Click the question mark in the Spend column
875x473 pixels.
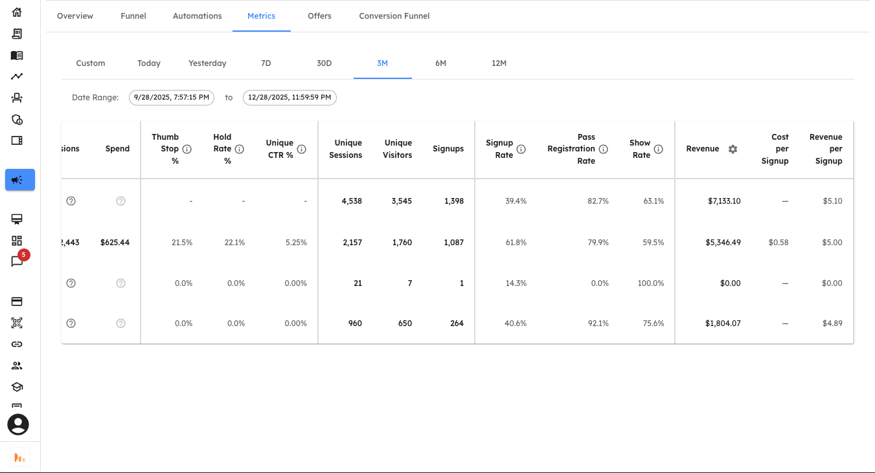[x=120, y=201]
